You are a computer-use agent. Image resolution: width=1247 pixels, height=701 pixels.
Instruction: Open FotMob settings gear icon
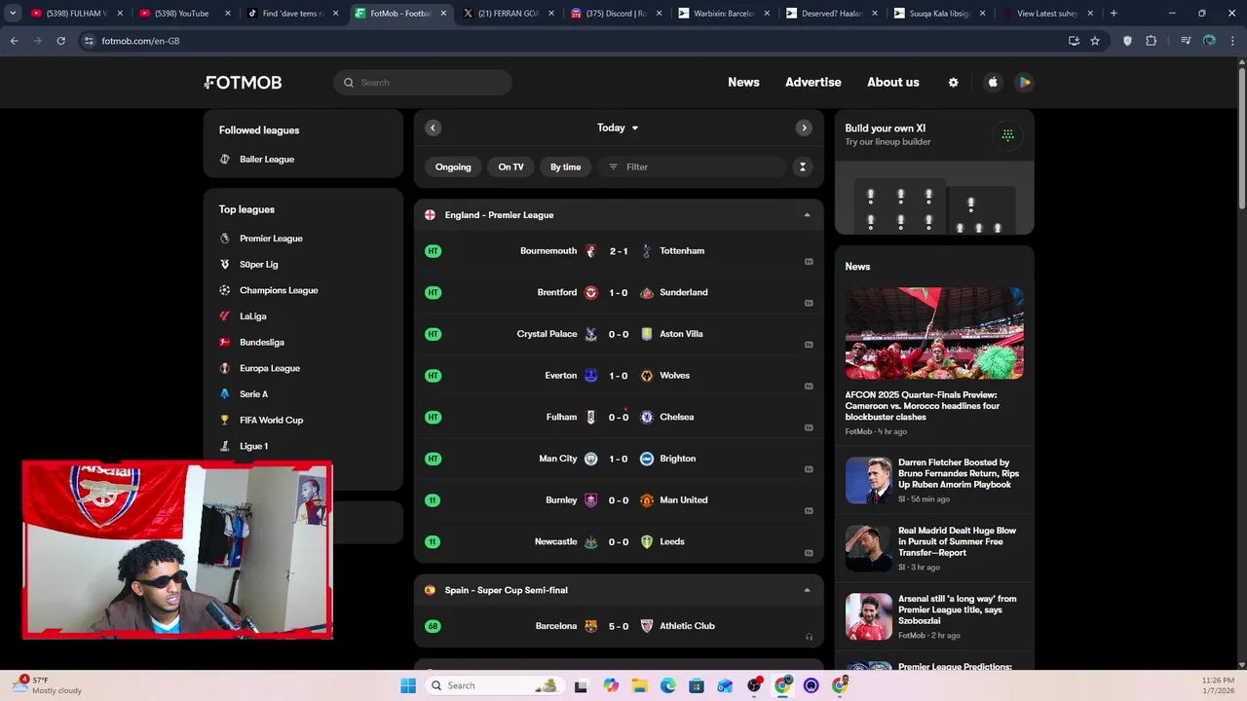coord(953,83)
